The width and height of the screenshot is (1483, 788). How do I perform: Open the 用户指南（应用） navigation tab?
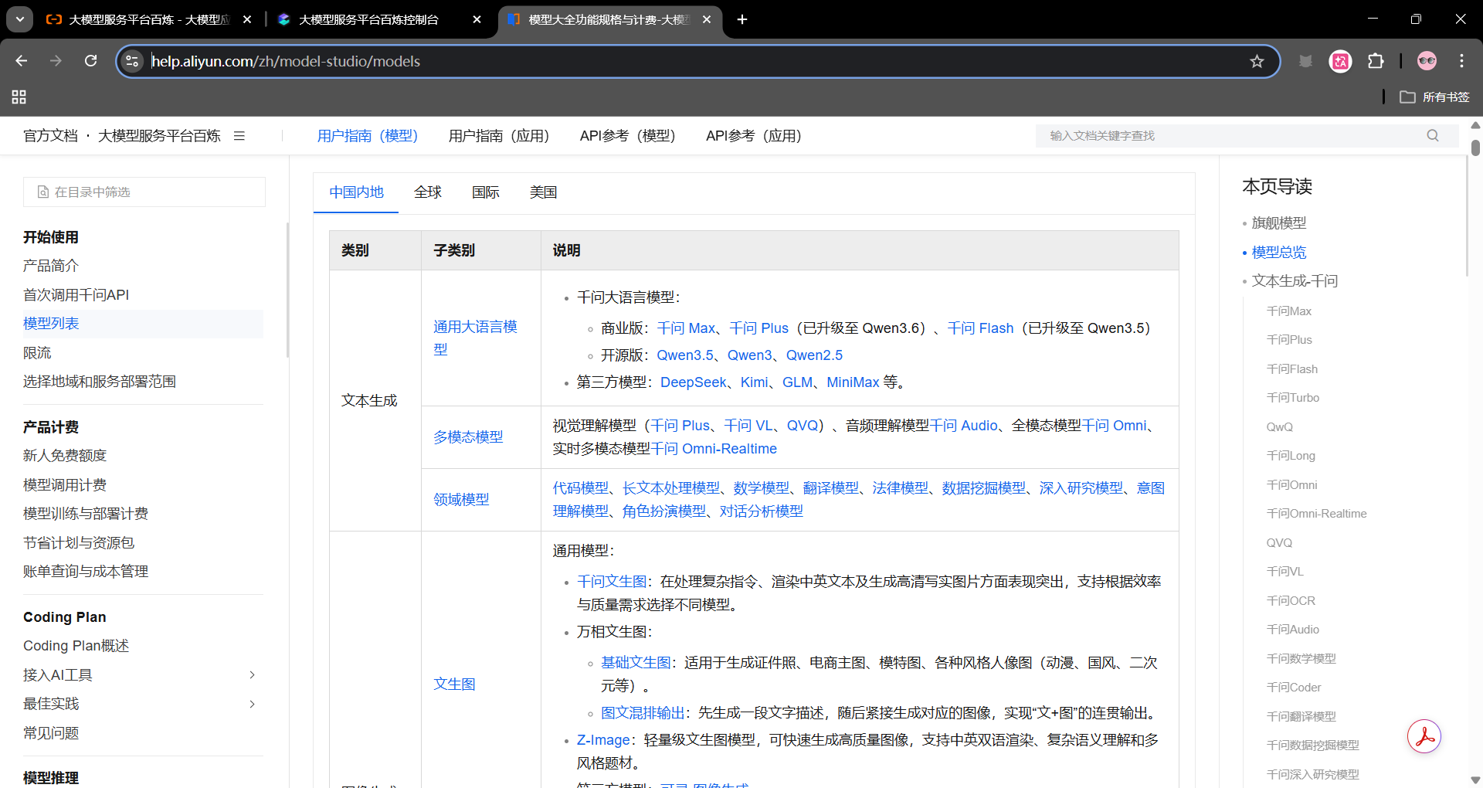(499, 136)
